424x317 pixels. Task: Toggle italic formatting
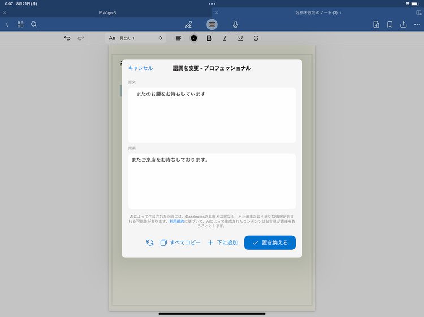pos(224,38)
